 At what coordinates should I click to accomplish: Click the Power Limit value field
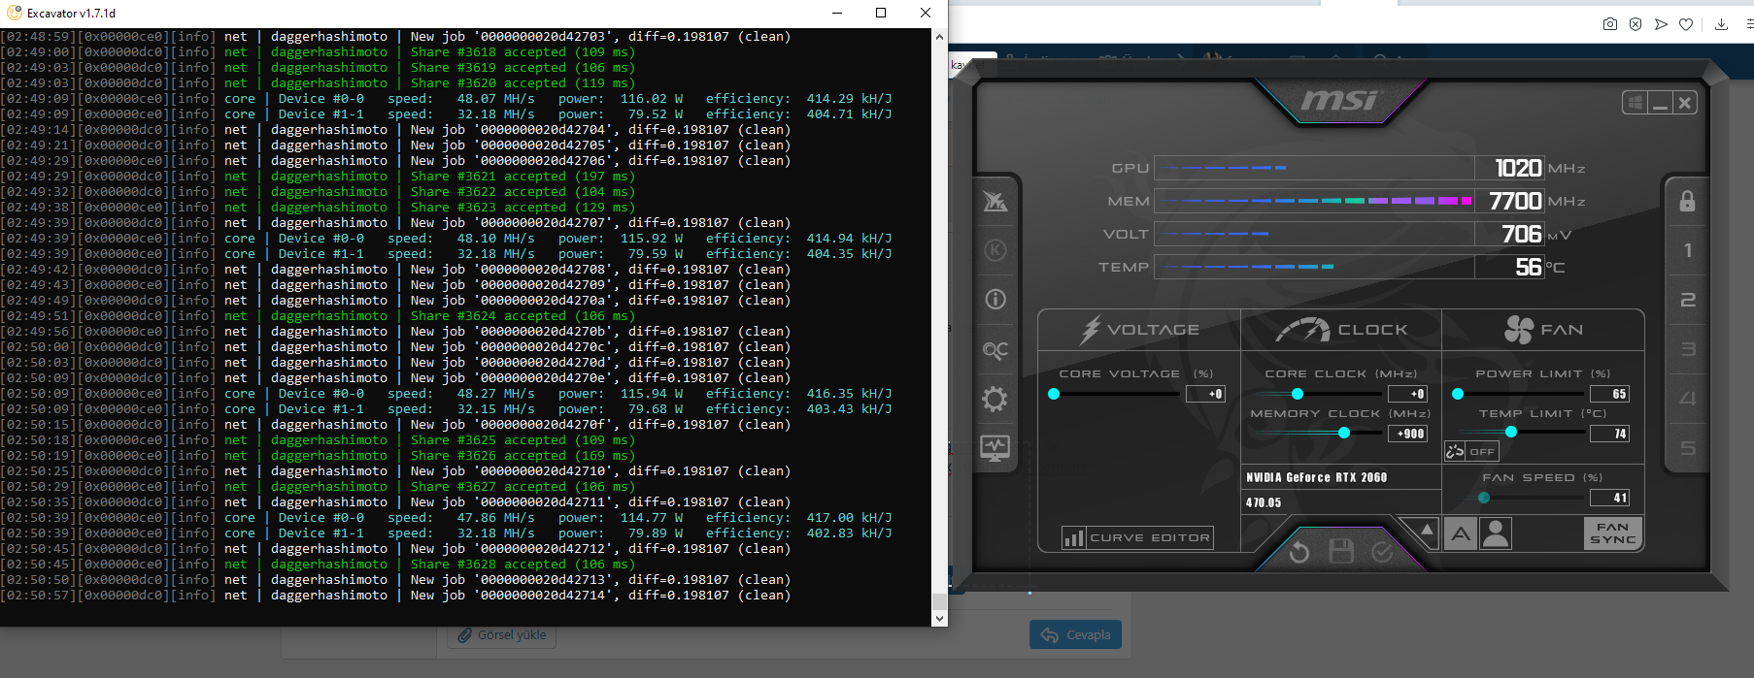click(1609, 394)
